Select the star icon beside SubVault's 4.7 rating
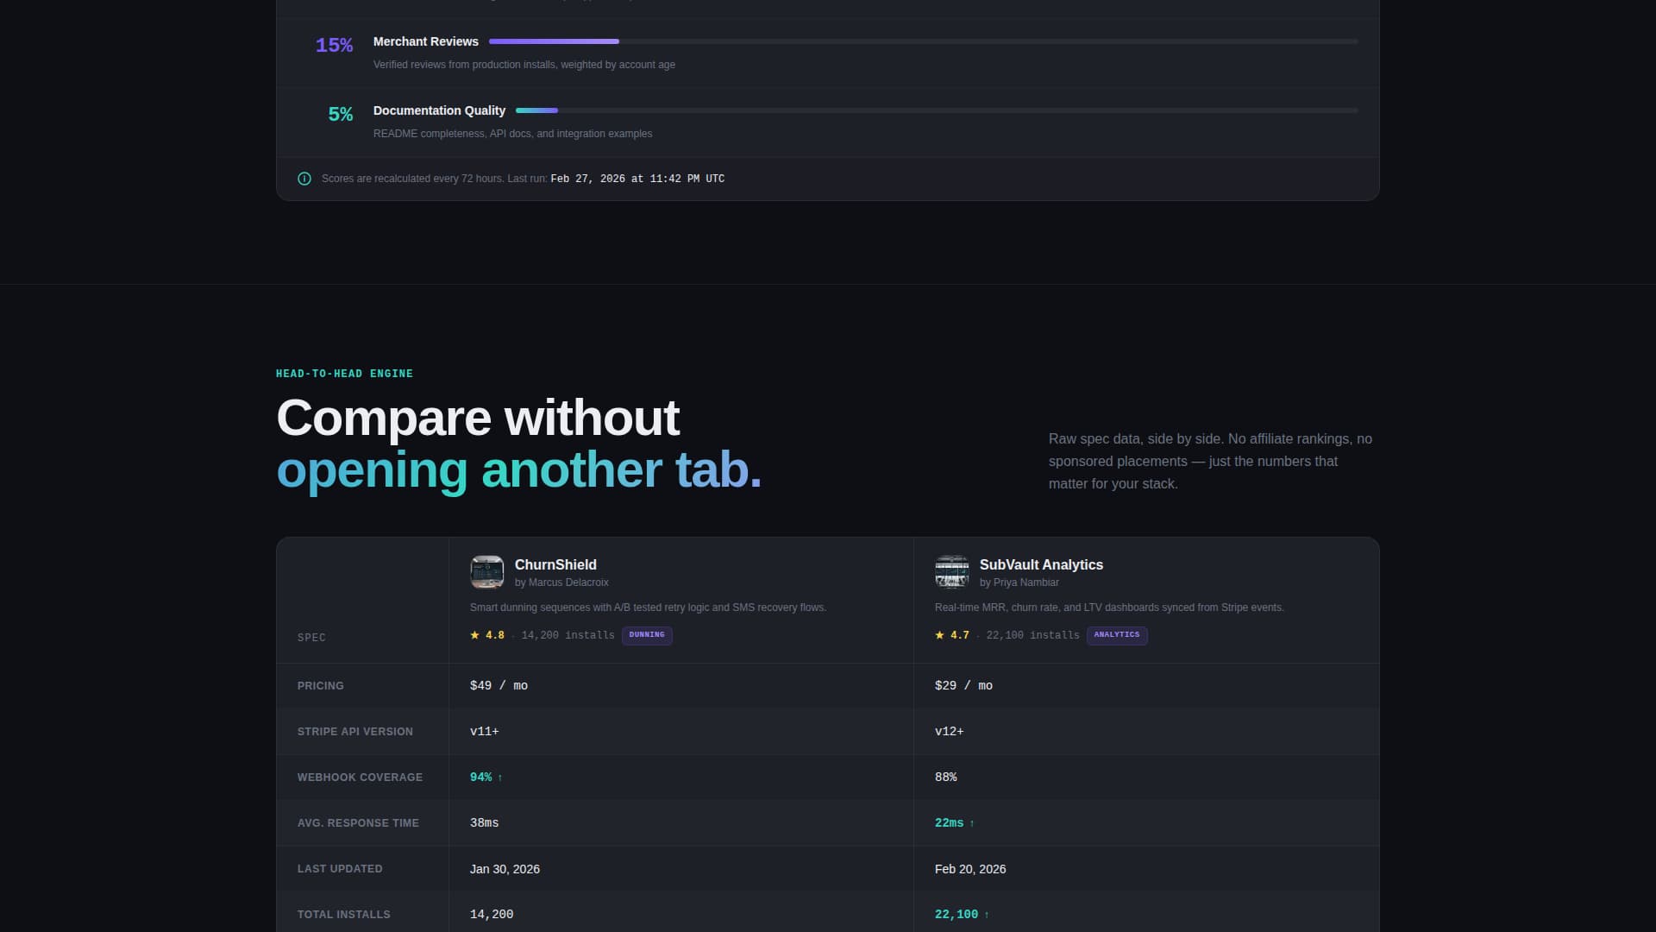 click(939, 635)
